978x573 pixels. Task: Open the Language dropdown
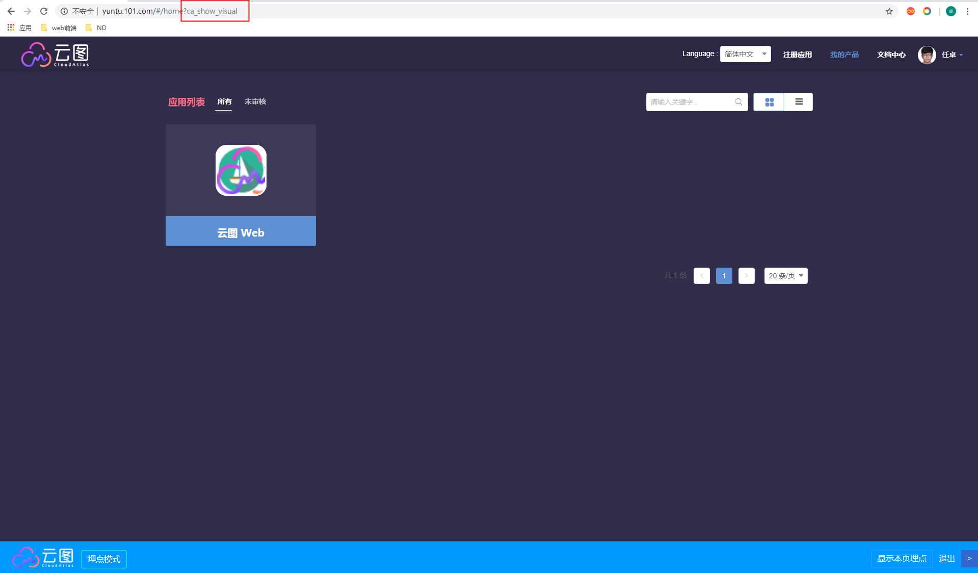745,54
